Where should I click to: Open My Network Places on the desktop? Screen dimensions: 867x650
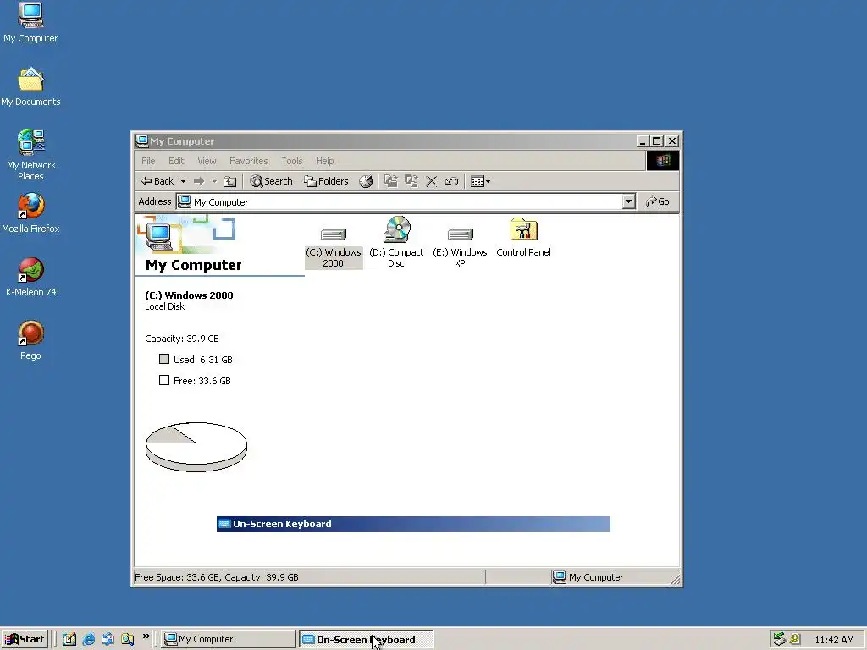30,155
